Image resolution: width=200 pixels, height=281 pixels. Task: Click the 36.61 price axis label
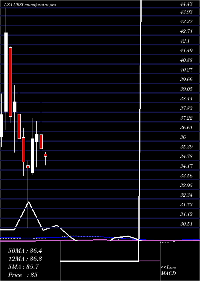186,128
